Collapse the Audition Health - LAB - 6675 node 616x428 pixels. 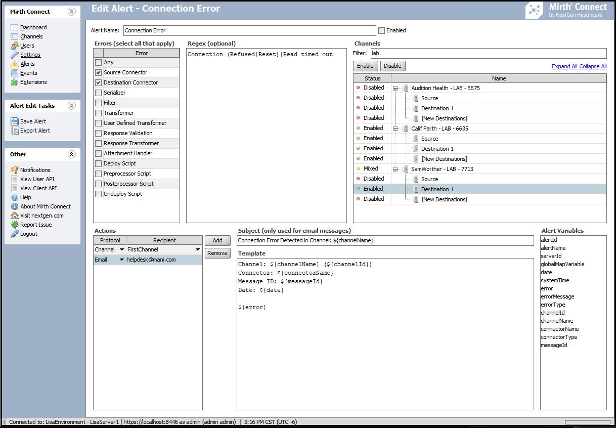pos(396,88)
